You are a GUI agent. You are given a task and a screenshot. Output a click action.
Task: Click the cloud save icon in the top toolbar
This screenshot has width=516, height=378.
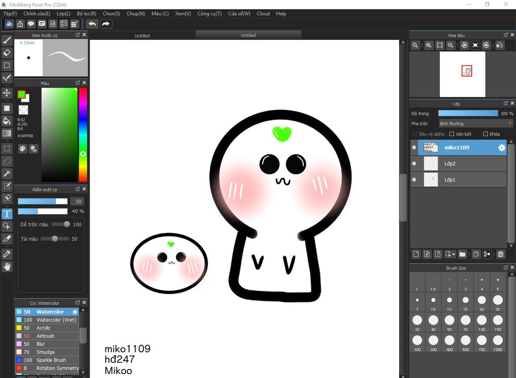point(9,24)
